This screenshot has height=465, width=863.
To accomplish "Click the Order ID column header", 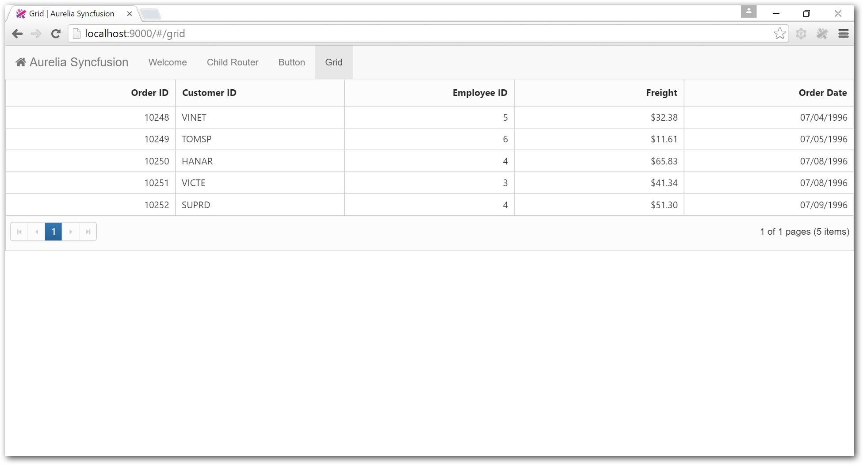I will pos(149,93).
